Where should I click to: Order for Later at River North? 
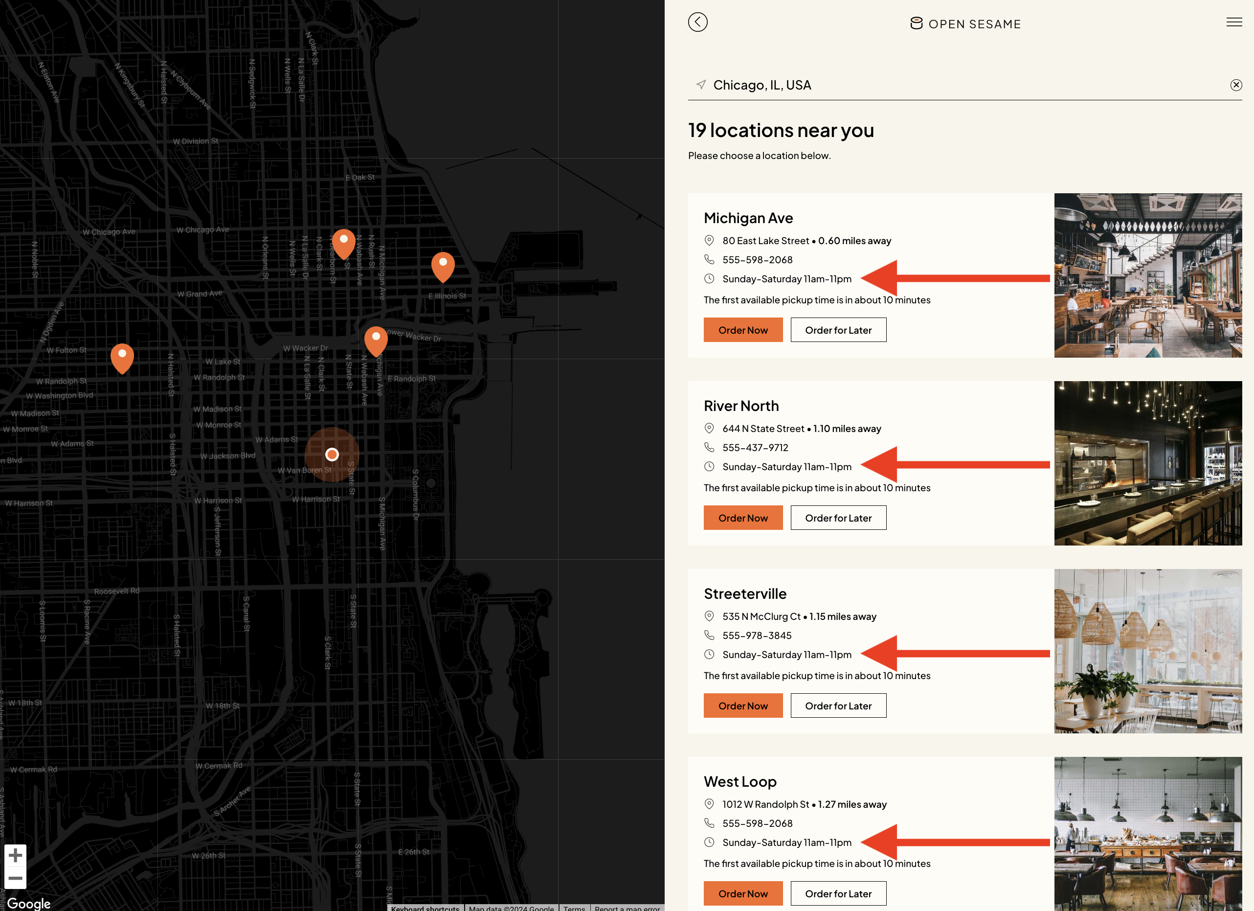(x=838, y=518)
